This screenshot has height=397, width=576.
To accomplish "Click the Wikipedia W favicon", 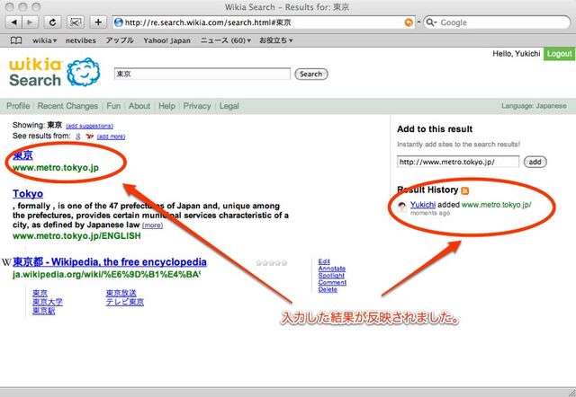I will coord(6,262).
